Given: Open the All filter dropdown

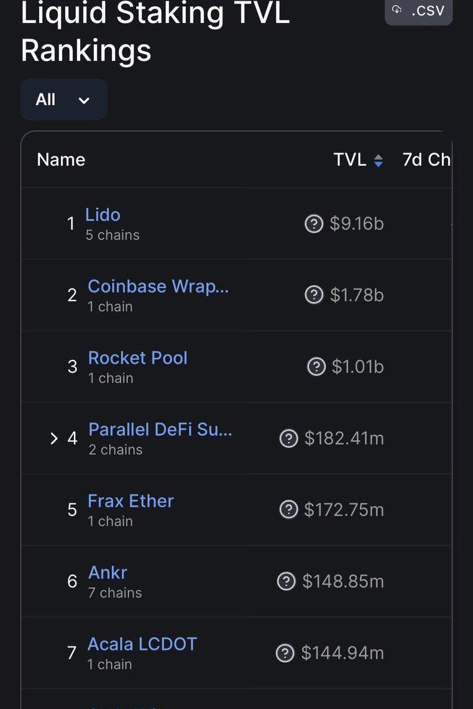Looking at the screenshot, I should 63,100.
